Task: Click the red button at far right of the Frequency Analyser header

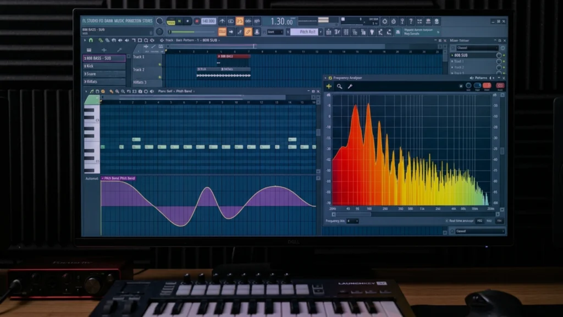Action: coord(500,85)
